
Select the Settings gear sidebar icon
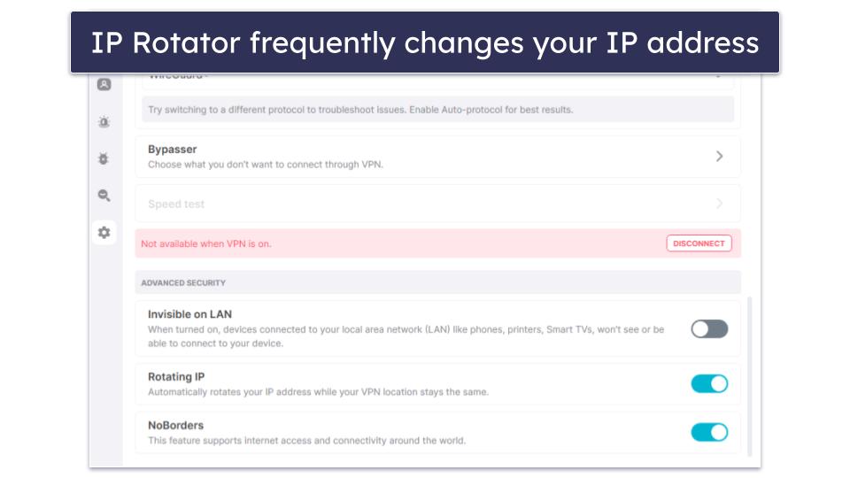tap(104, 233)
